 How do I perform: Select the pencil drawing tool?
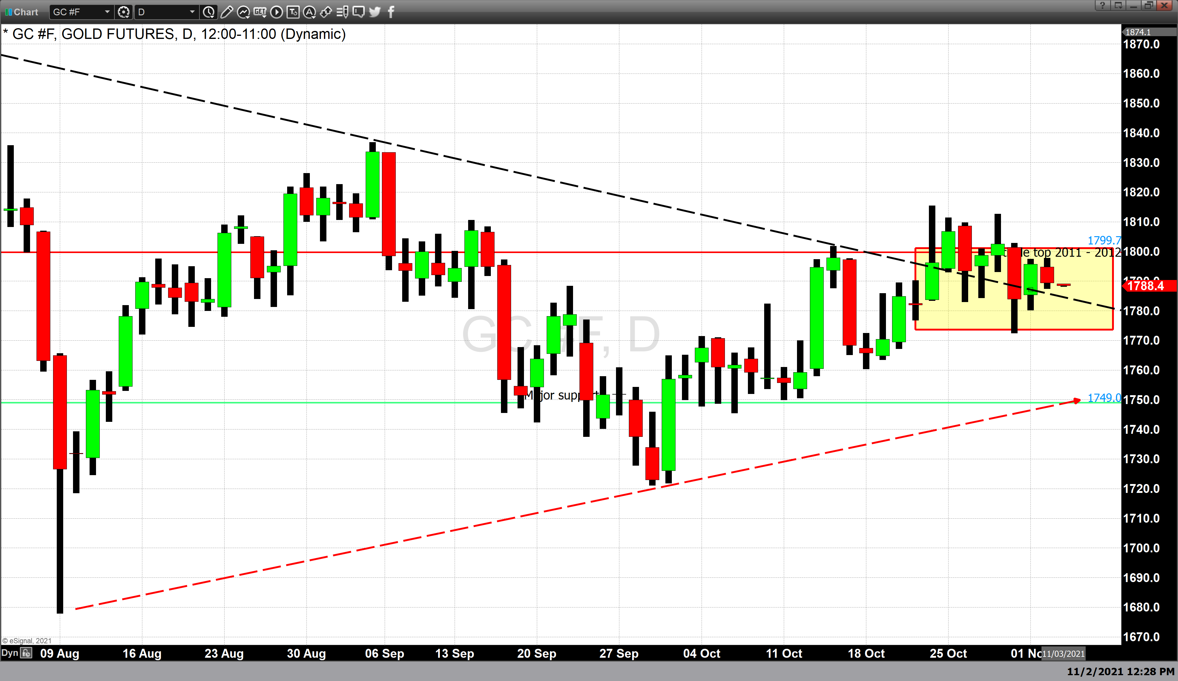point(227,12)
